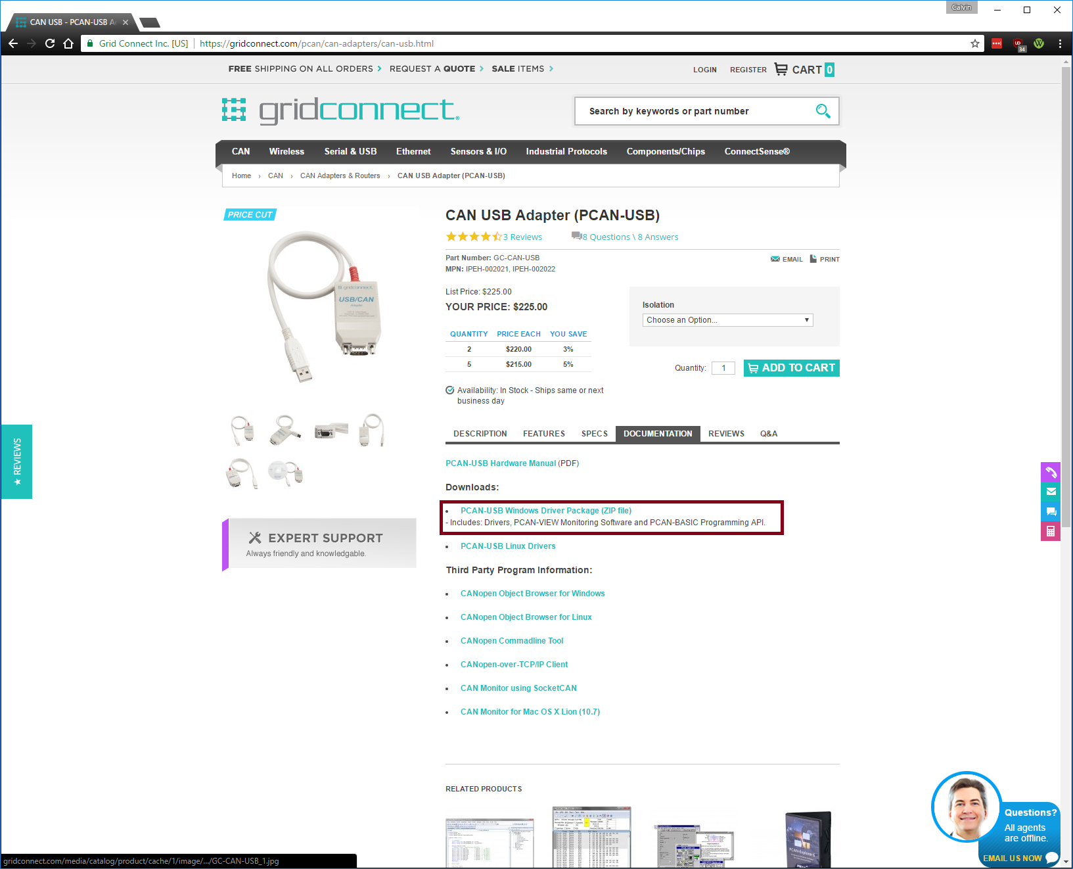Open PCAN-USB Linux Drivers link
This screenshot has width=1073, height=869.
[508, 546]
